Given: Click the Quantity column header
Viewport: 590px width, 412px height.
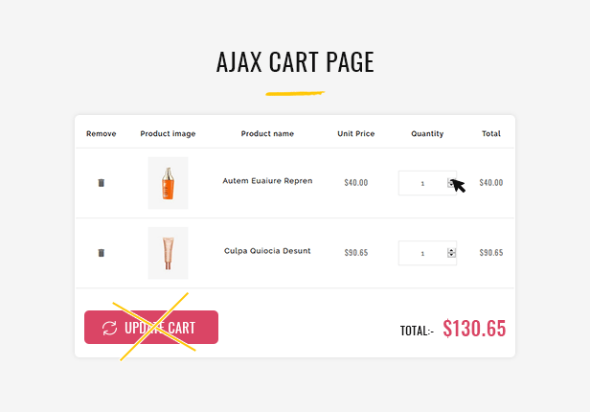Looking at the screenshot, I should click(427, 133).
